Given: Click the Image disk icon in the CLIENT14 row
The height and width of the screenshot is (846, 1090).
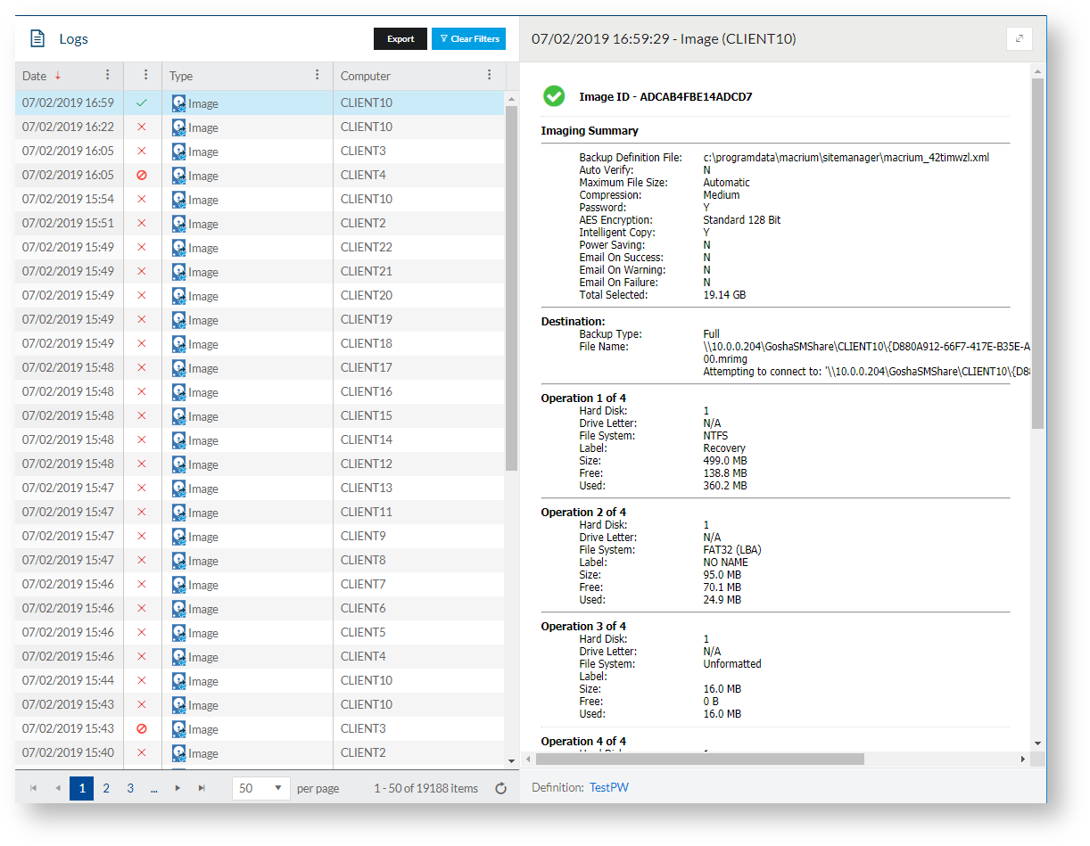Looking at the screenshot, I should tap(178, 439).
